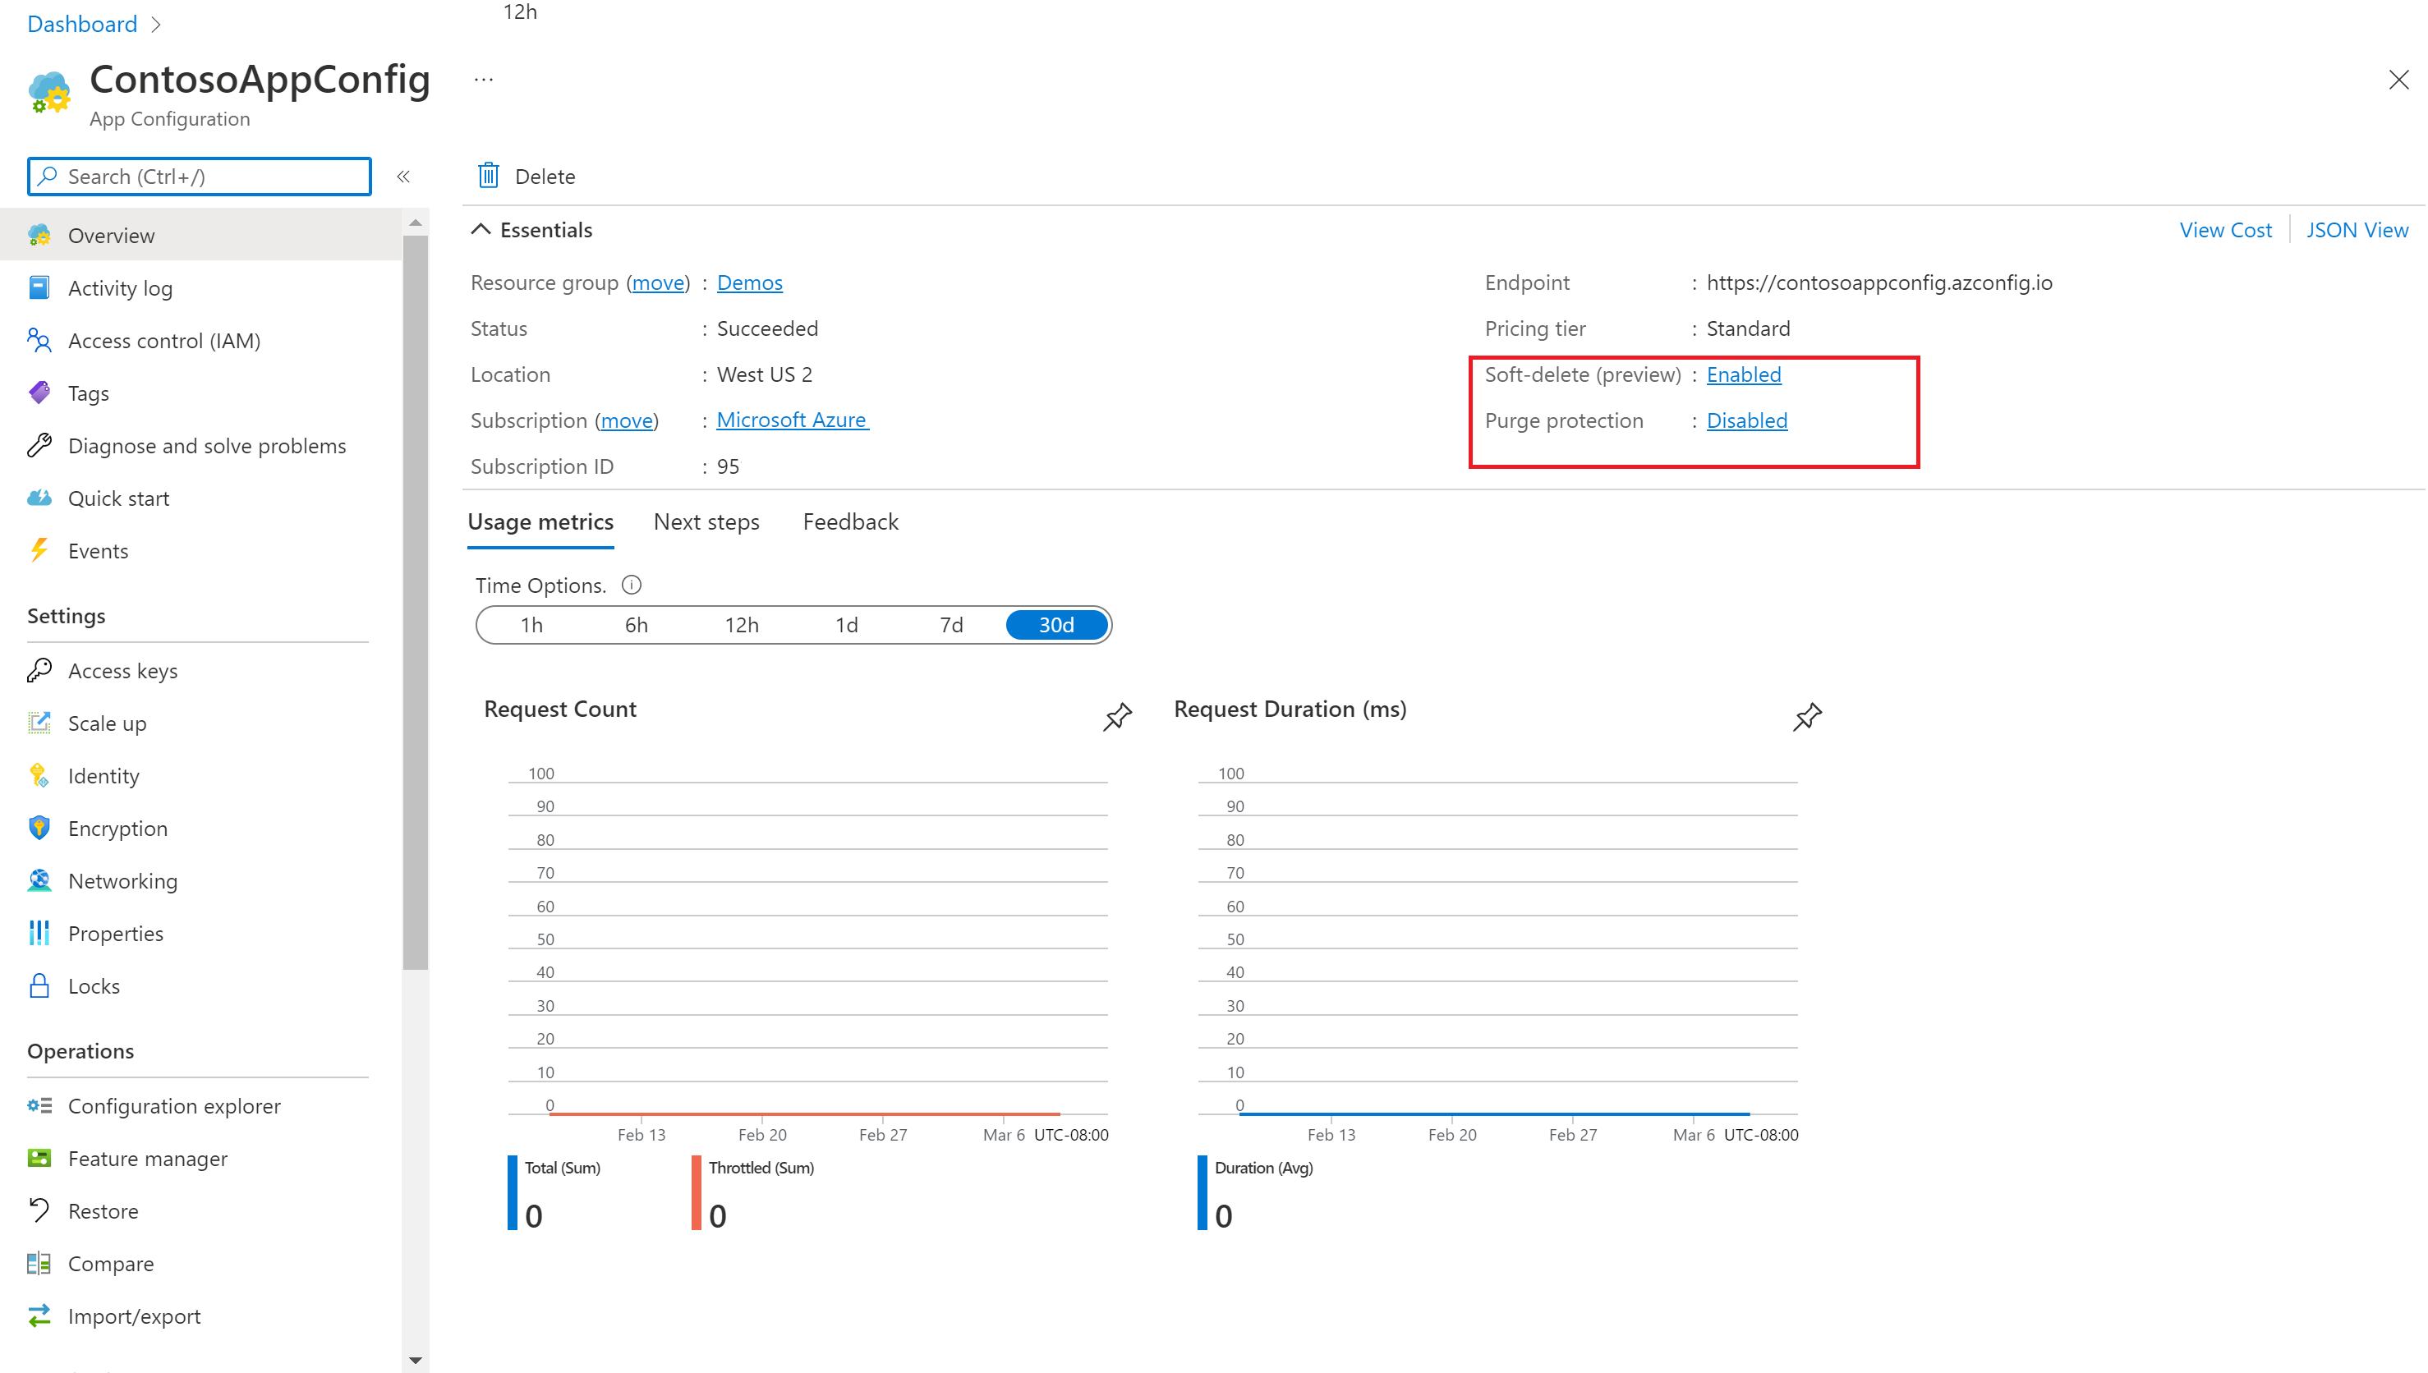This screenshot has width=2428, height=1373.
Task: Open the Feature manager panel
Action: pyautogui.click(x=147, y=1158)
